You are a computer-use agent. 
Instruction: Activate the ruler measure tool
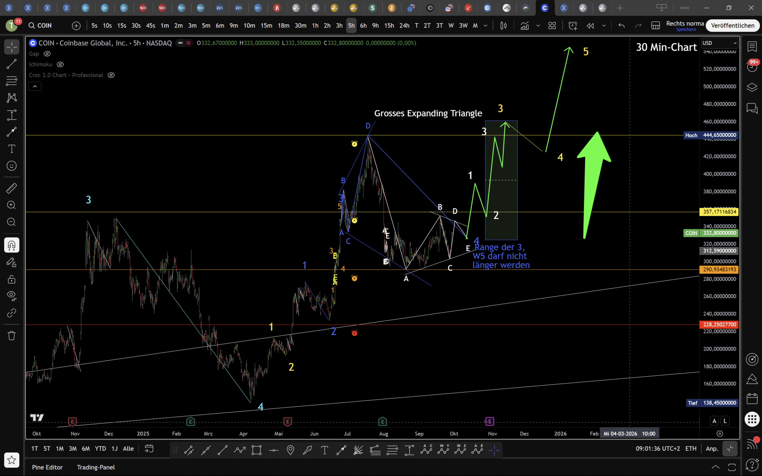(x=12, y=188)
